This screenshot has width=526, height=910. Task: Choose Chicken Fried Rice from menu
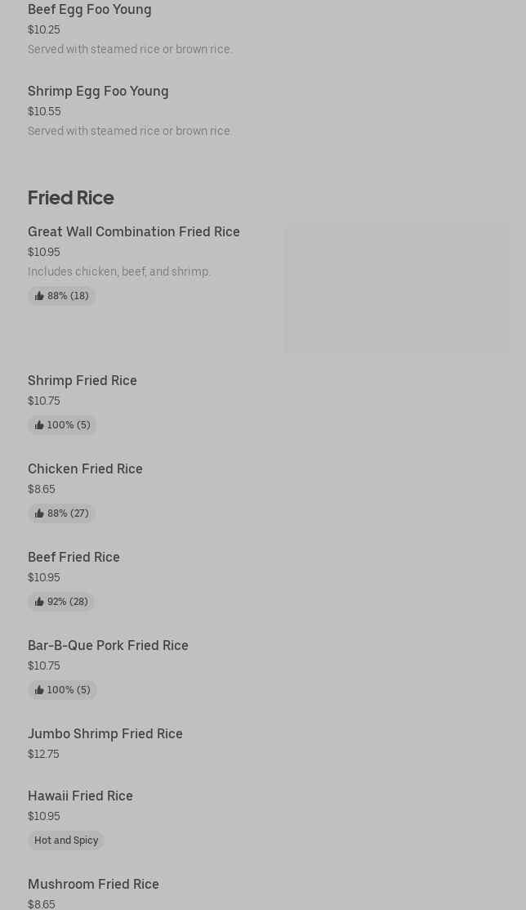click(85, 469)
